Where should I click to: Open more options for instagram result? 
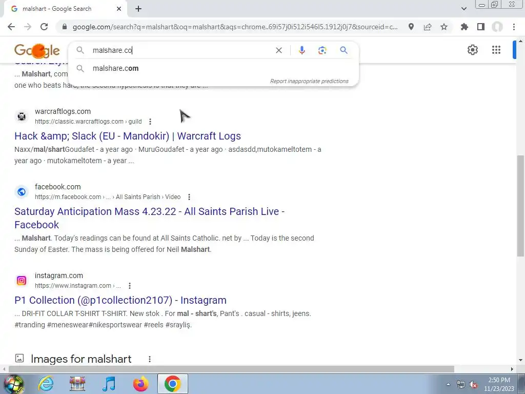click(130, 285)
